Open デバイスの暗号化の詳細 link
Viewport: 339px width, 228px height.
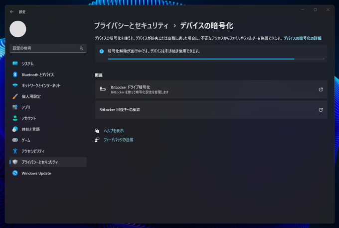(303, 38)
